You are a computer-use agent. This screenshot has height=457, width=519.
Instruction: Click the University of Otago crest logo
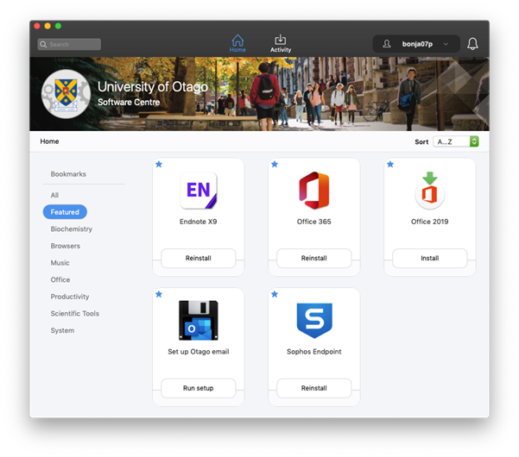(x=66, y=93)
